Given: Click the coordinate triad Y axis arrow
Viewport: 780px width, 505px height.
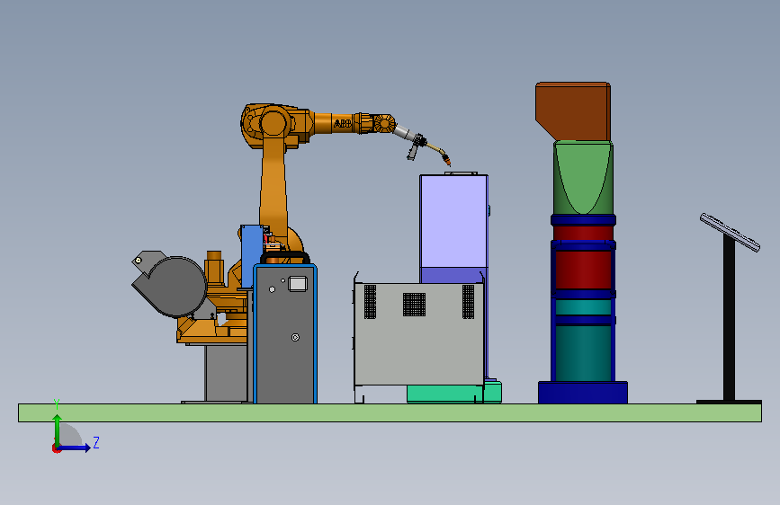Looking at the screenshot, I should pyautogui.click(x=58, y=429).
